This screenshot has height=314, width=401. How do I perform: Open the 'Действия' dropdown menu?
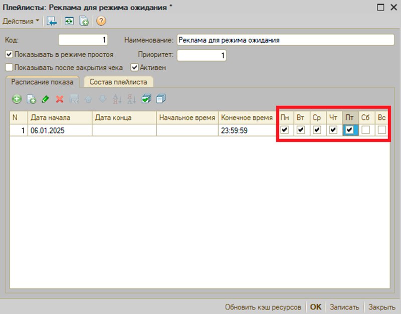(x=21, y=21)
